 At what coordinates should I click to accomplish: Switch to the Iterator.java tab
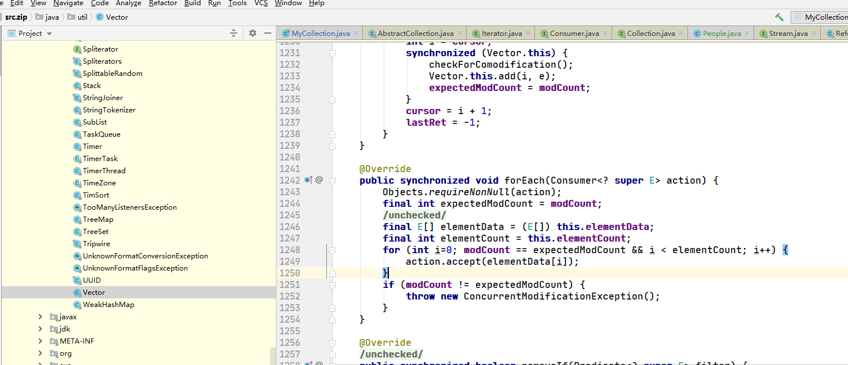[x=501, y=34]
